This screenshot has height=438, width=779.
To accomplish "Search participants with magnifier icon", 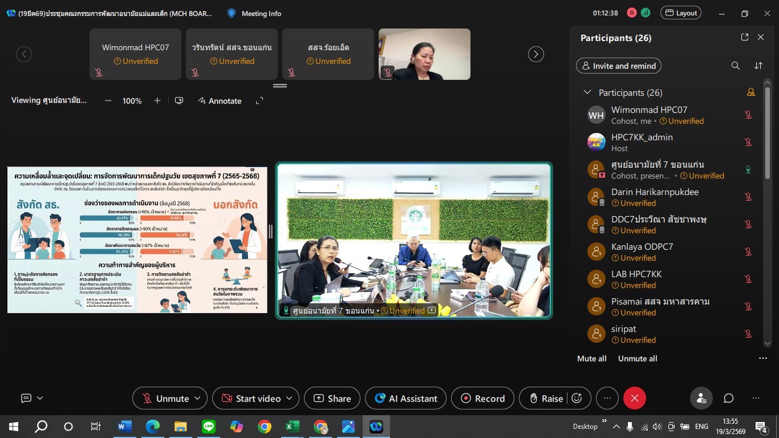I will pos(736,66).
